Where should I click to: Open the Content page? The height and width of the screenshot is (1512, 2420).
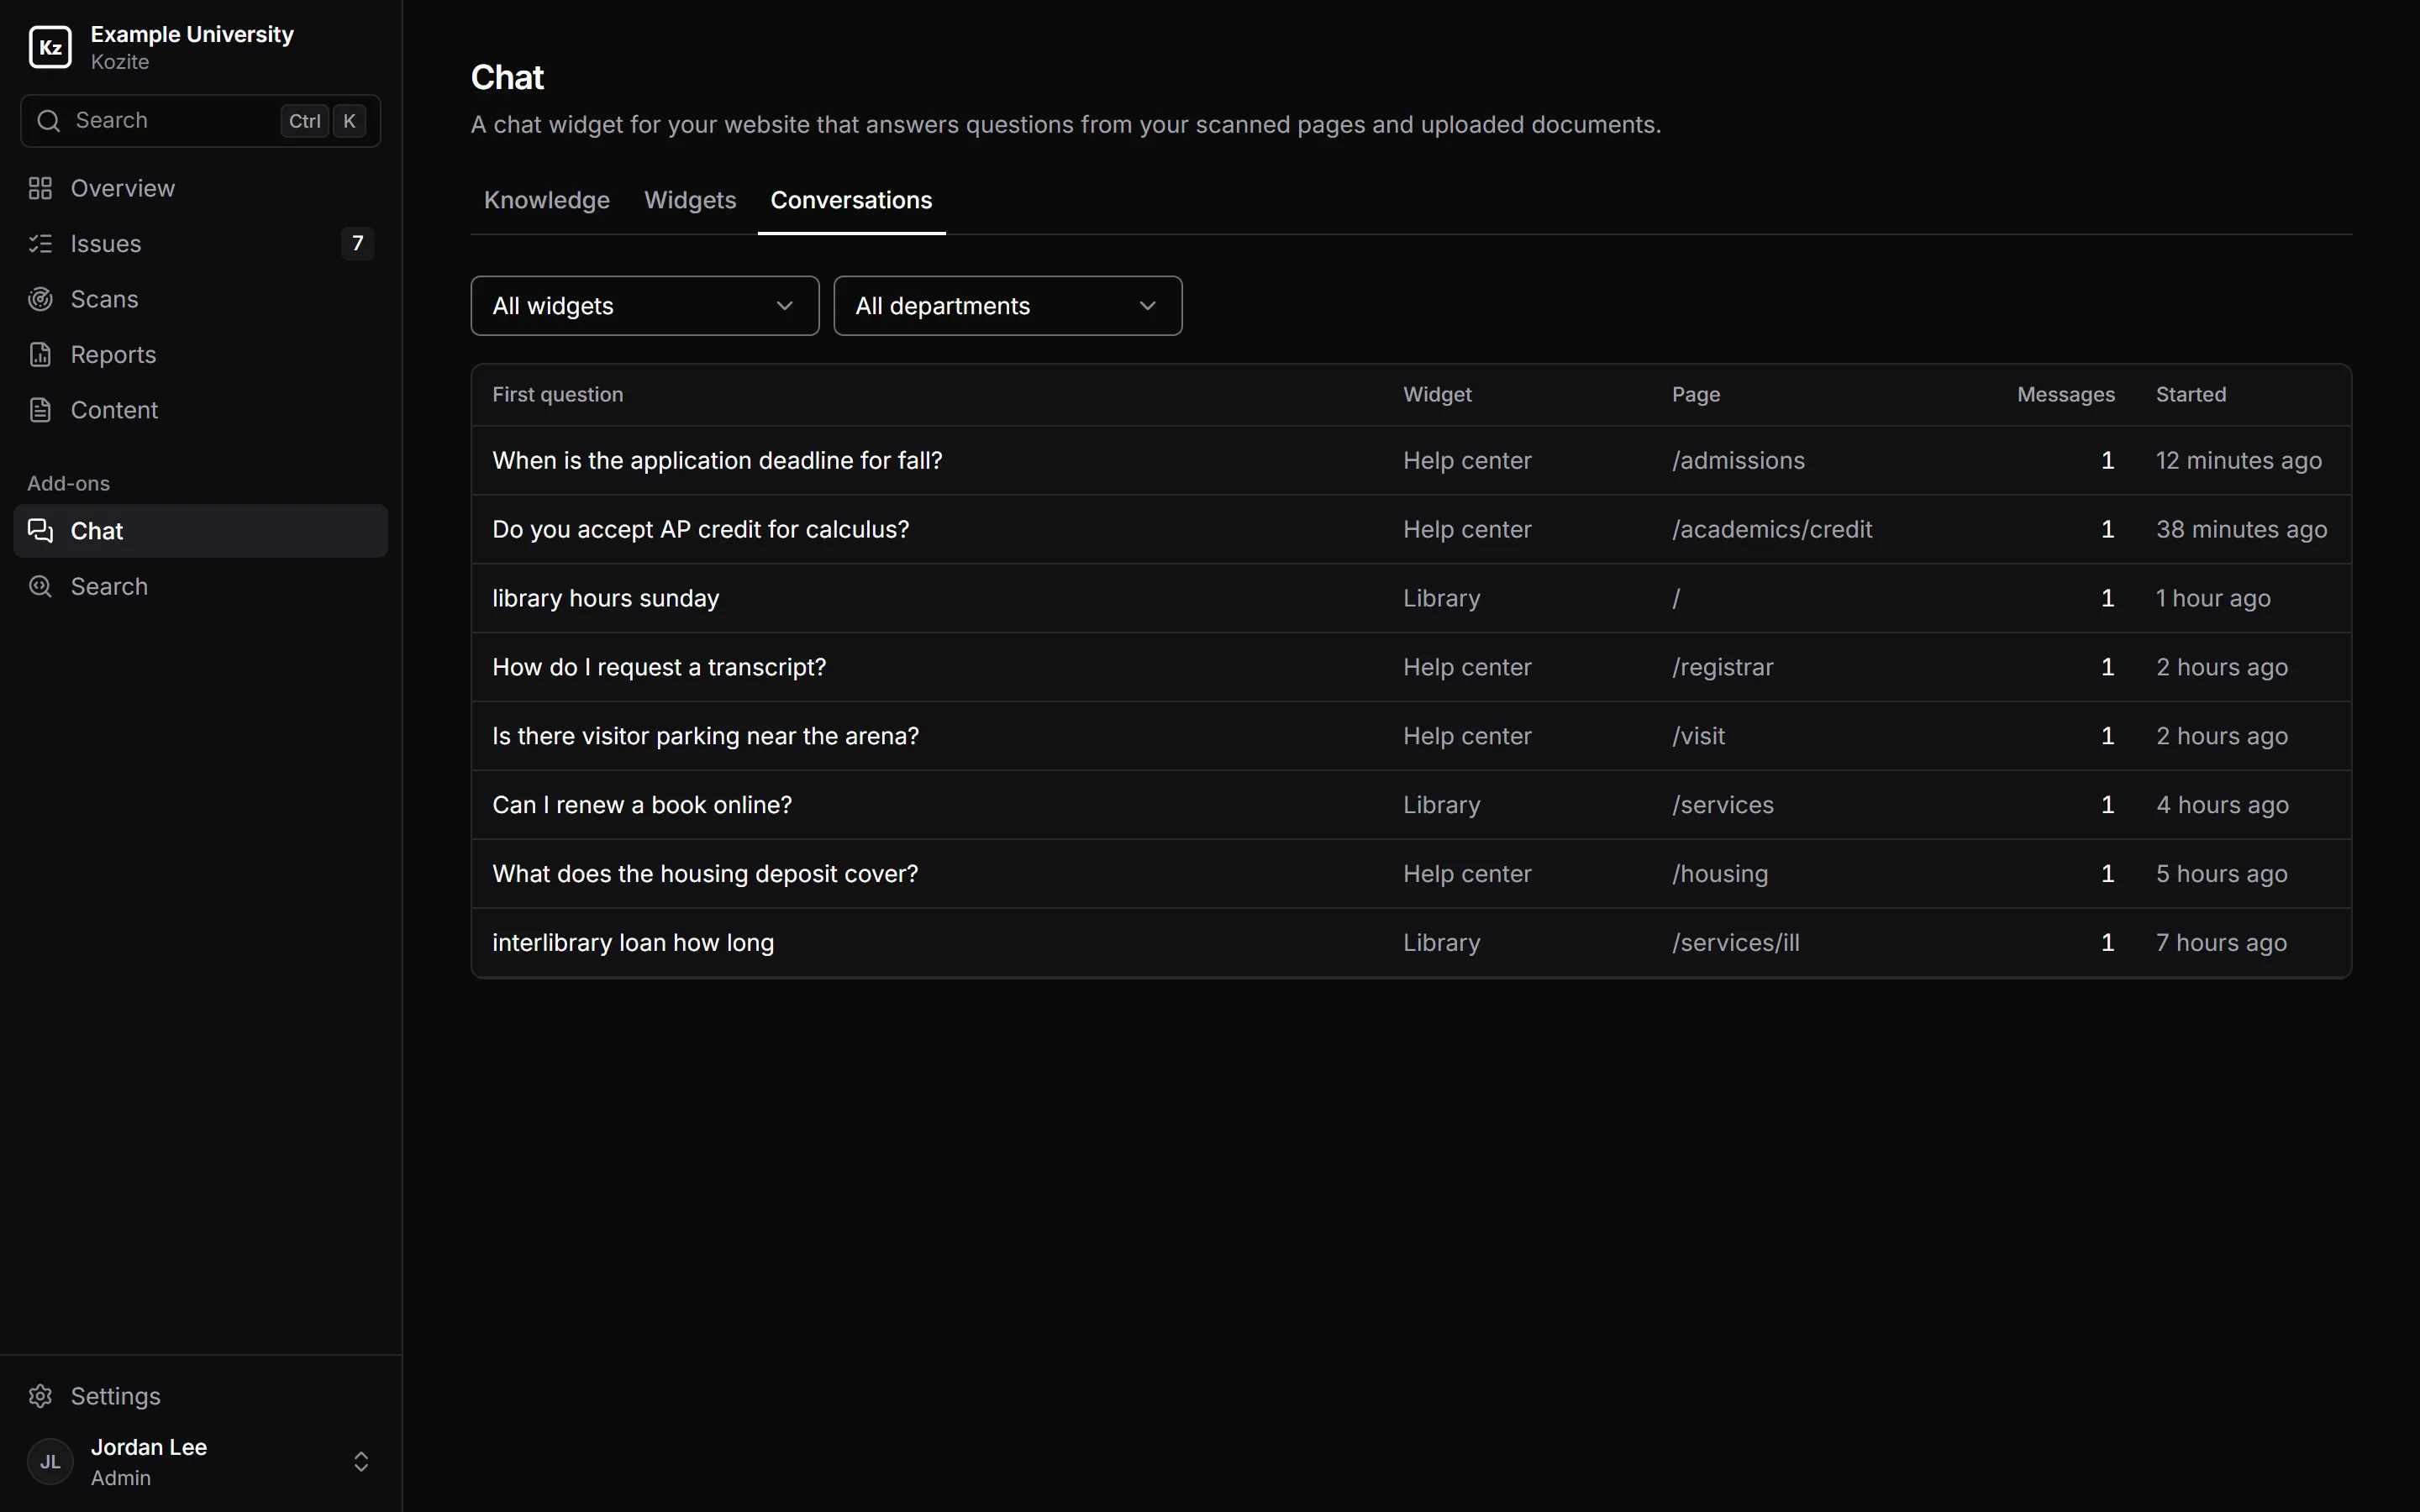[x=201, y=410]
